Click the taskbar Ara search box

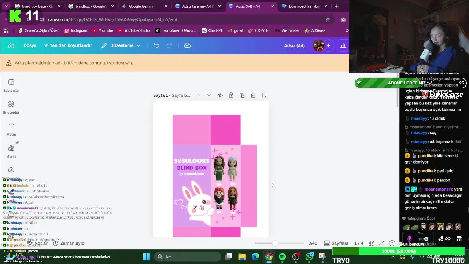(187, 257)
